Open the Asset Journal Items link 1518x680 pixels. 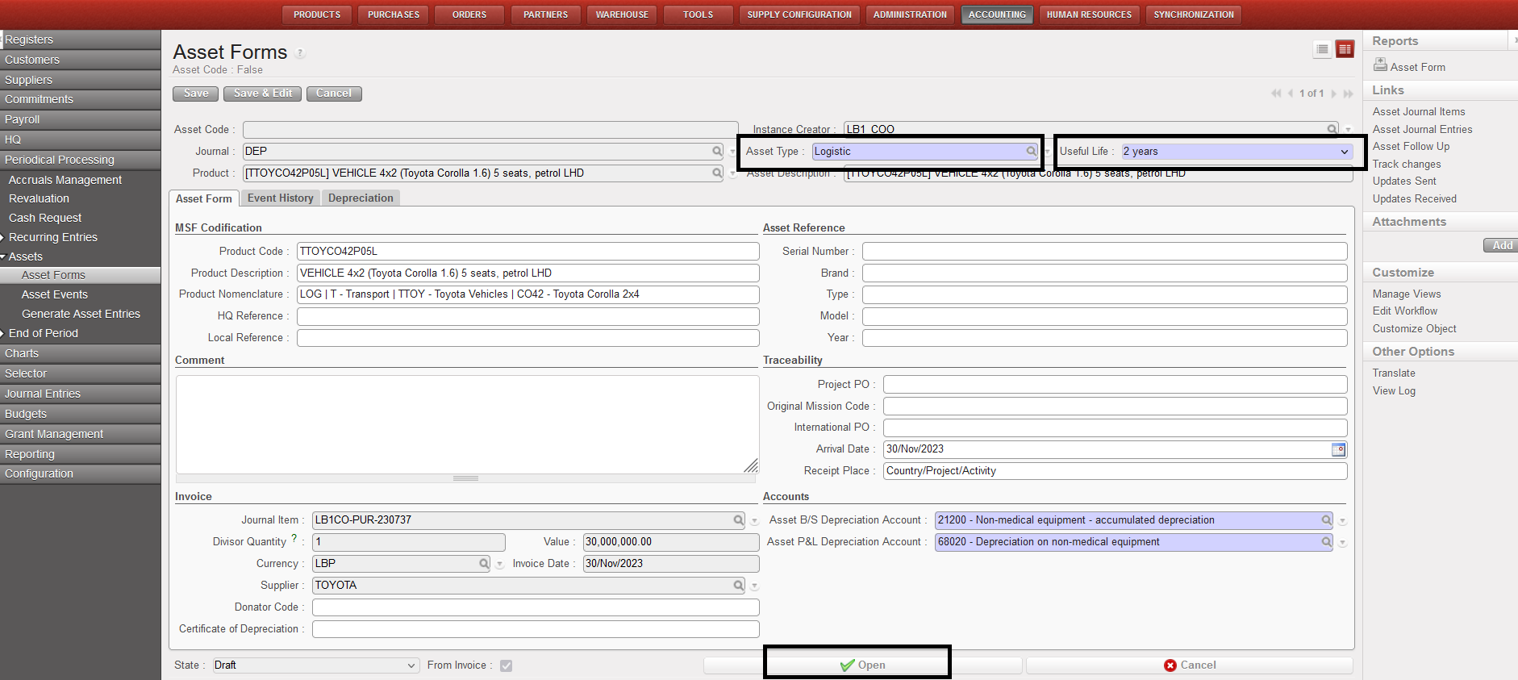pyautogui.click(x=1419, y=112)
